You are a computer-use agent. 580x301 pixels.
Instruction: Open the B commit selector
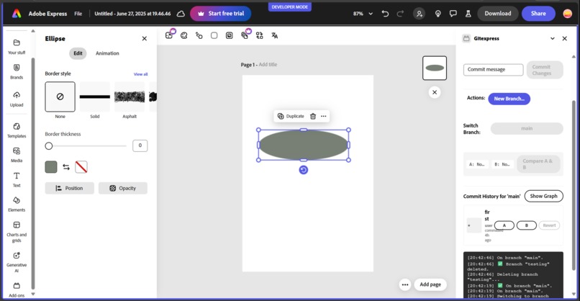(x=502, y=164)
